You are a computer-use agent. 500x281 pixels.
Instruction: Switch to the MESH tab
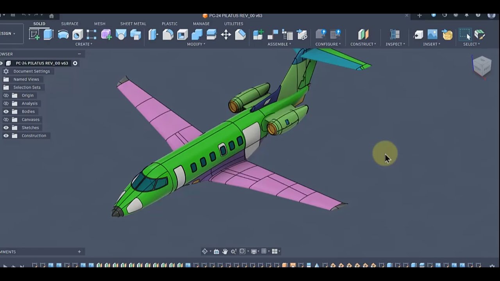tap(100, 23)
